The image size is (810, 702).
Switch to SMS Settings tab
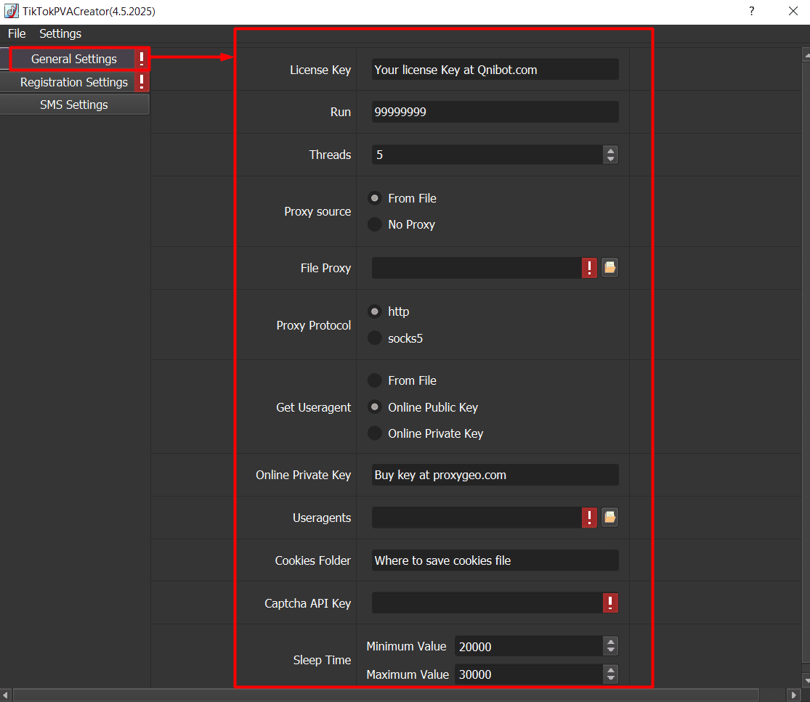coord(74,105)
